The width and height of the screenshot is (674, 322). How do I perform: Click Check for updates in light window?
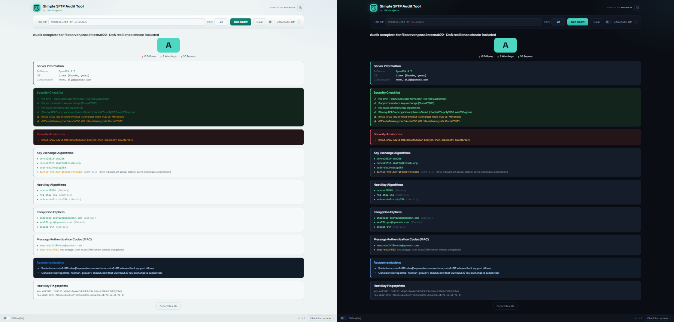click(x=321, y=318)
